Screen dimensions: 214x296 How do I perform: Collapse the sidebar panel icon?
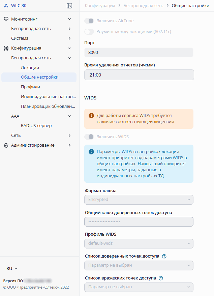coord(69,6)
